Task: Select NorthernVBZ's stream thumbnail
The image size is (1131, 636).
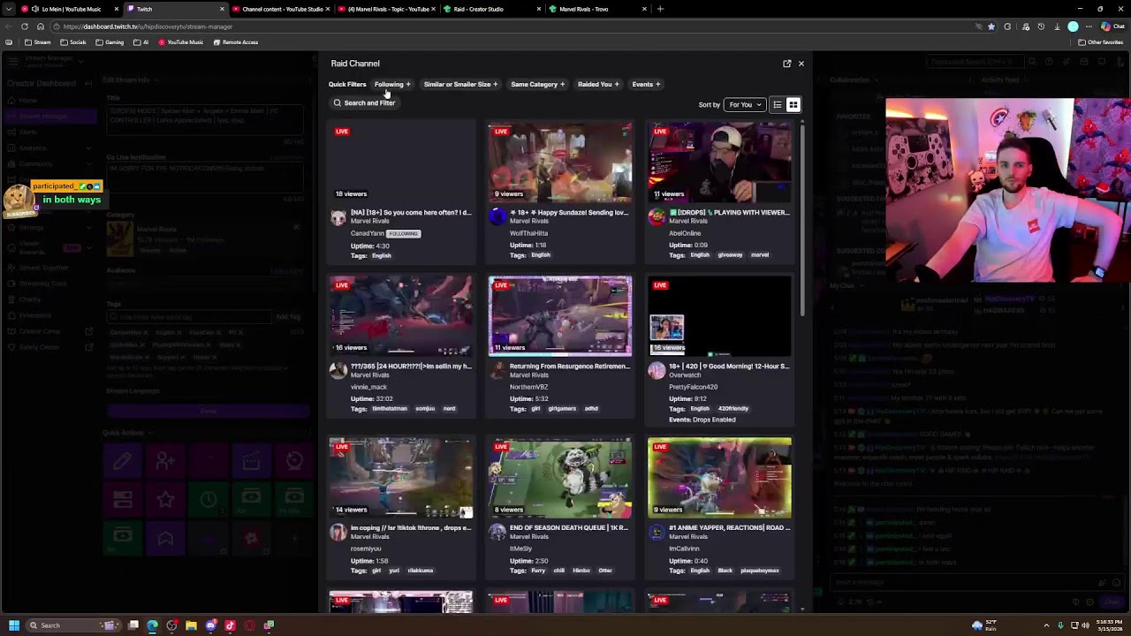Action: (560, 316)
